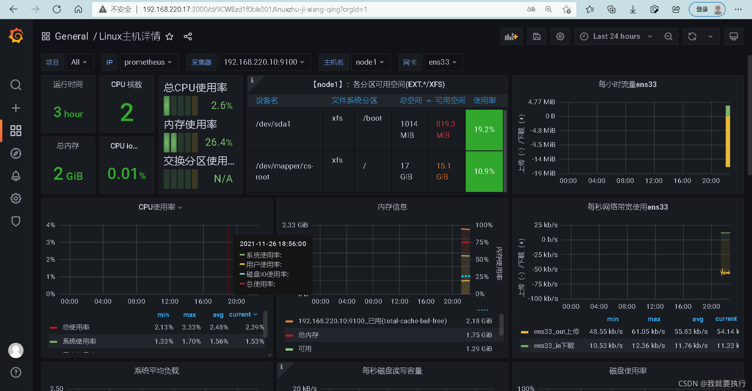Go to browser home page
752x391 pixels.
coord(78,9)
